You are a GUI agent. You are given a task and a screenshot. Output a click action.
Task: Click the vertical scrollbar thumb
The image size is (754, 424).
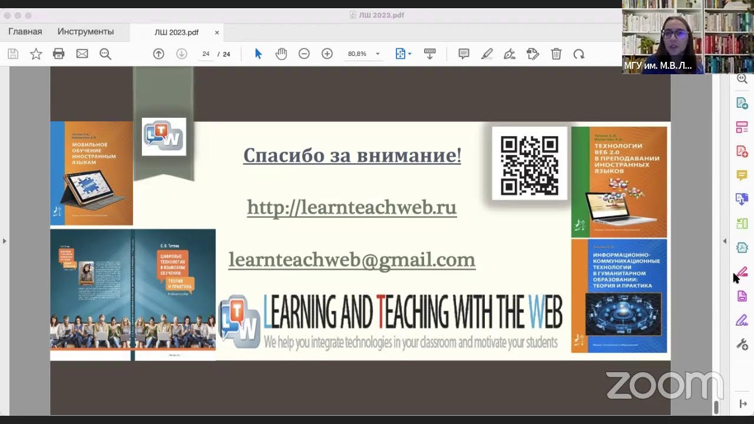(716, 407)
